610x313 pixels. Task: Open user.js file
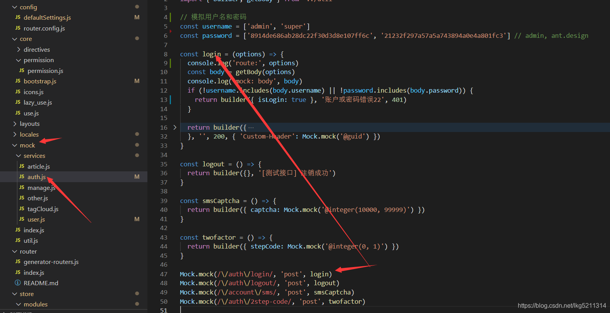coord(36,219)
